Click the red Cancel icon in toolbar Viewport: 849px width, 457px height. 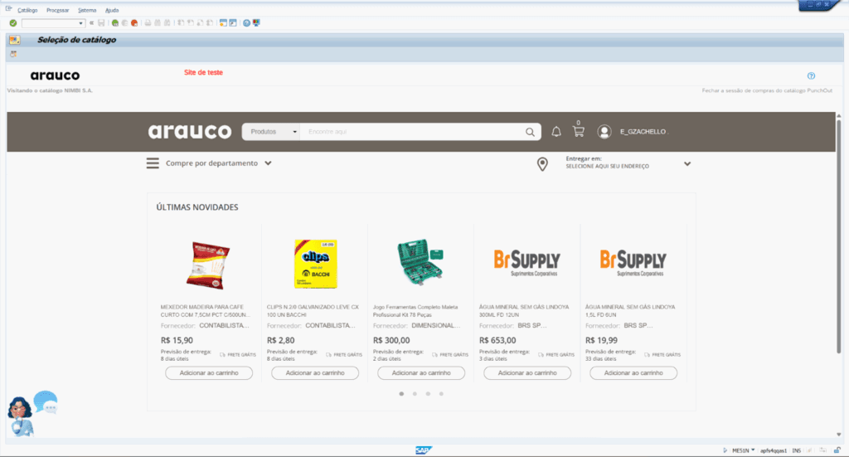pos(134,23)
